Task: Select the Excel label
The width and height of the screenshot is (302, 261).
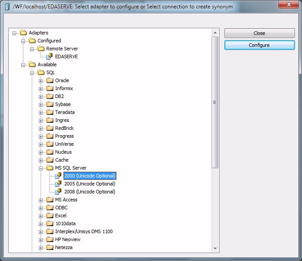Action: 61,216
